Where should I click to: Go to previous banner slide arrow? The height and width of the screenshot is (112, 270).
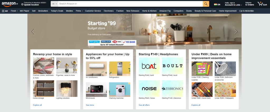[33, 31]
